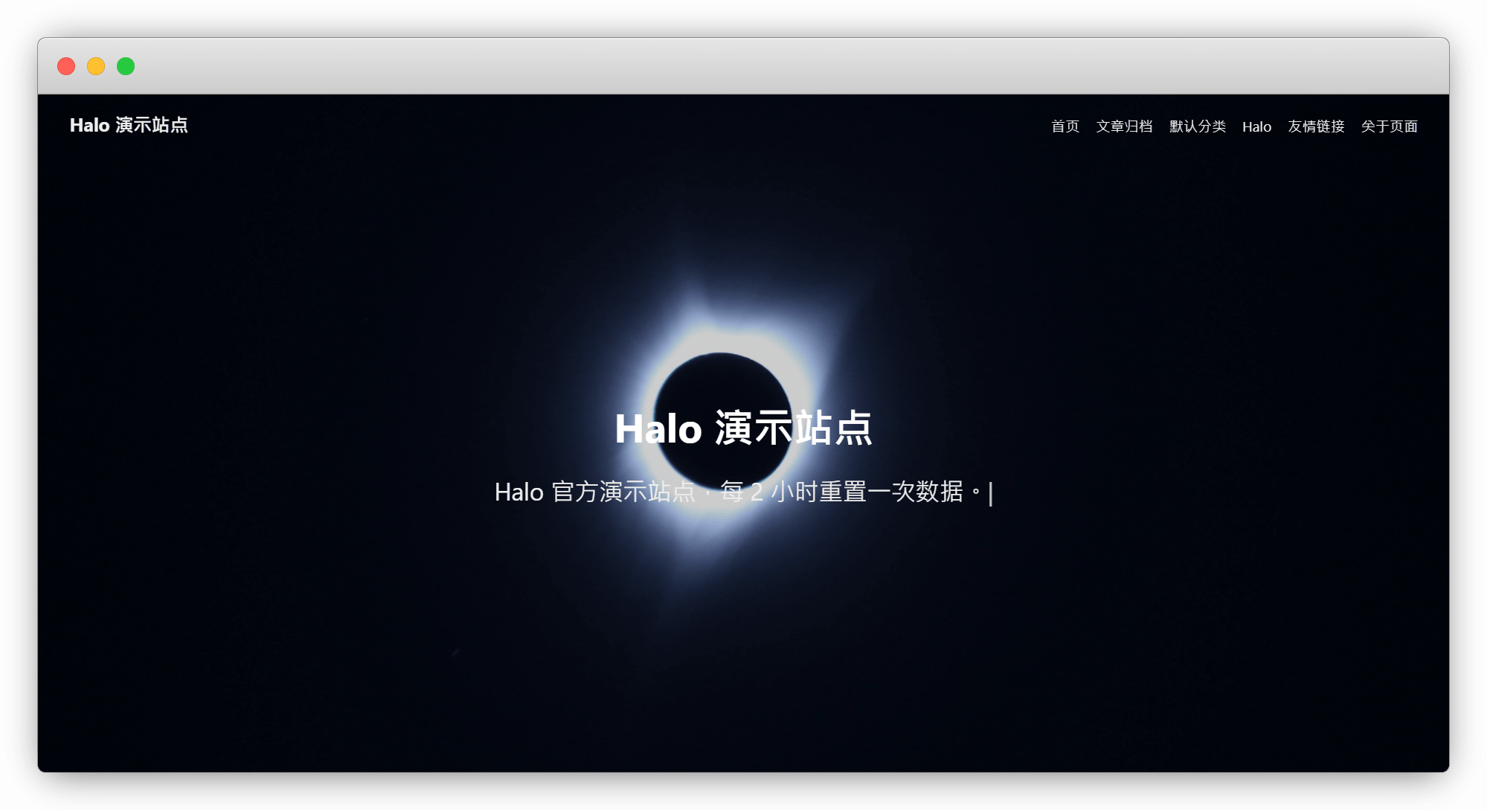Open the Halo 演示站点 site logo link
The width and height of the screenshot is (1487, 810).
pyautogui.click(x=129, y=125)
